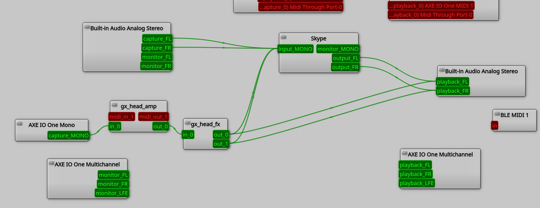The height and width of the screenshot is (208, 540).
Task: Click icon of Built-in Audio node with capture ports
Action: pyautogui.click(x=87, y=28)
